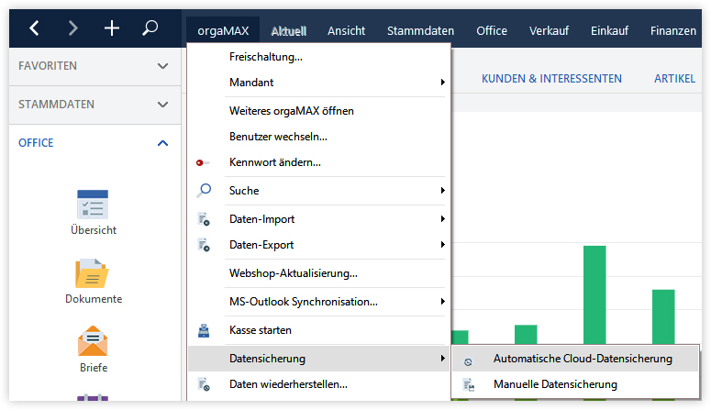Open the Datensicherung submenu arrow
The image size is (711, 410).
442,359
